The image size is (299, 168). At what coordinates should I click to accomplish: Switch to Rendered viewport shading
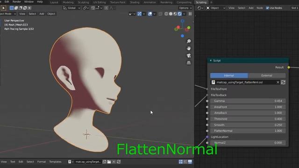pyautogui.click(x=179, y=14)
